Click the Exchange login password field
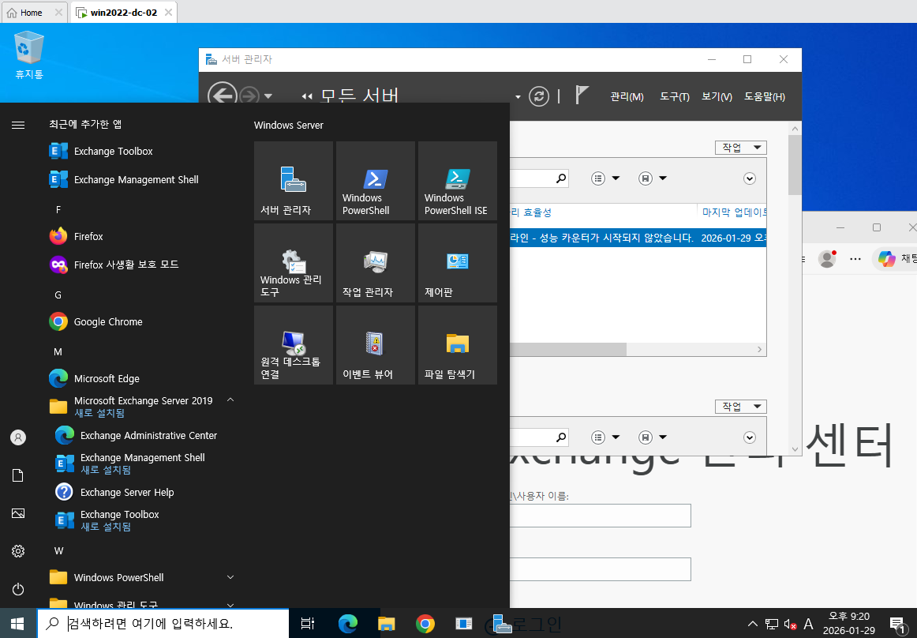917x638 pixels. point(600,569)
